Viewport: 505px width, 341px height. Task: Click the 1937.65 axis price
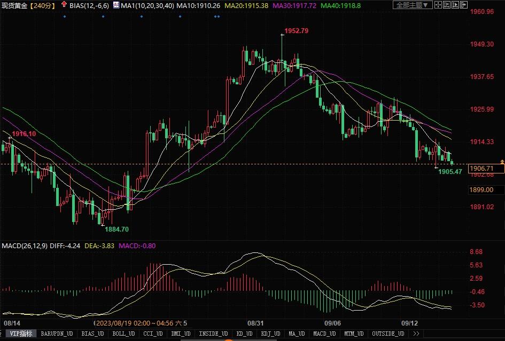tap(482, 76)
